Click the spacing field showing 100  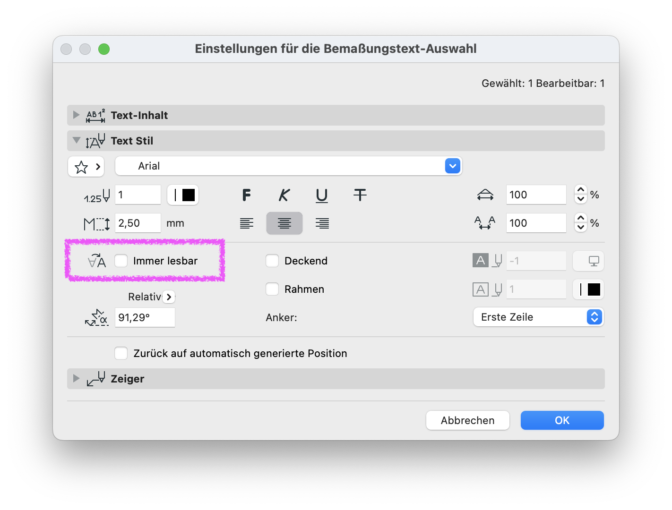[x=536, y=223]
